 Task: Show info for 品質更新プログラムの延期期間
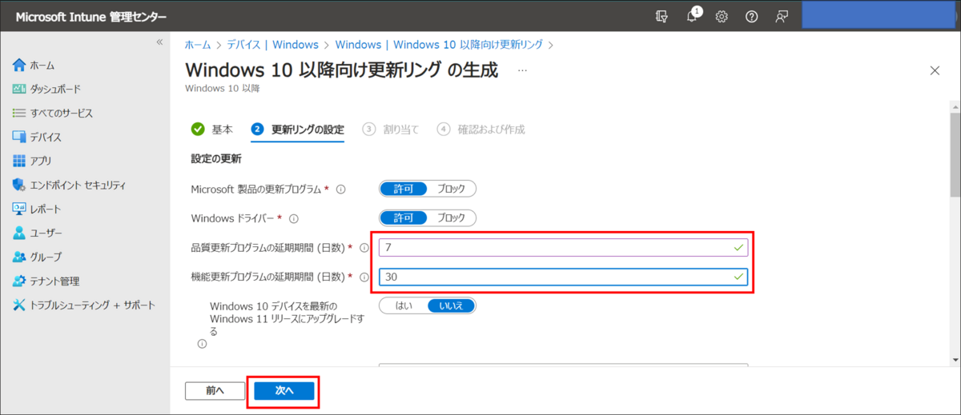364,248
